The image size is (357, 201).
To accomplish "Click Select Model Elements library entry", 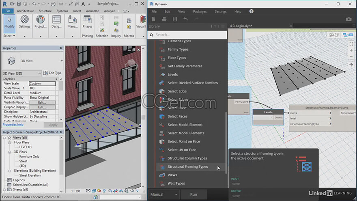I will [186, 133].
